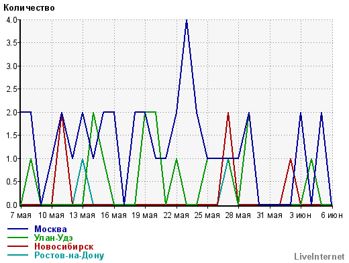This screenshot has width=349, height=263.
Task: Click the 31 мая date axis label
Action: 270,215
